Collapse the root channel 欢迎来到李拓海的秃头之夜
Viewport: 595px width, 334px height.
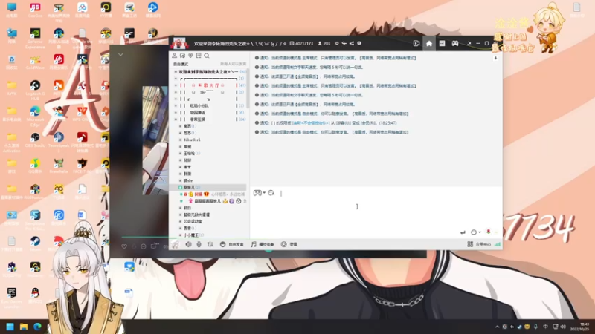click(176, 71)
